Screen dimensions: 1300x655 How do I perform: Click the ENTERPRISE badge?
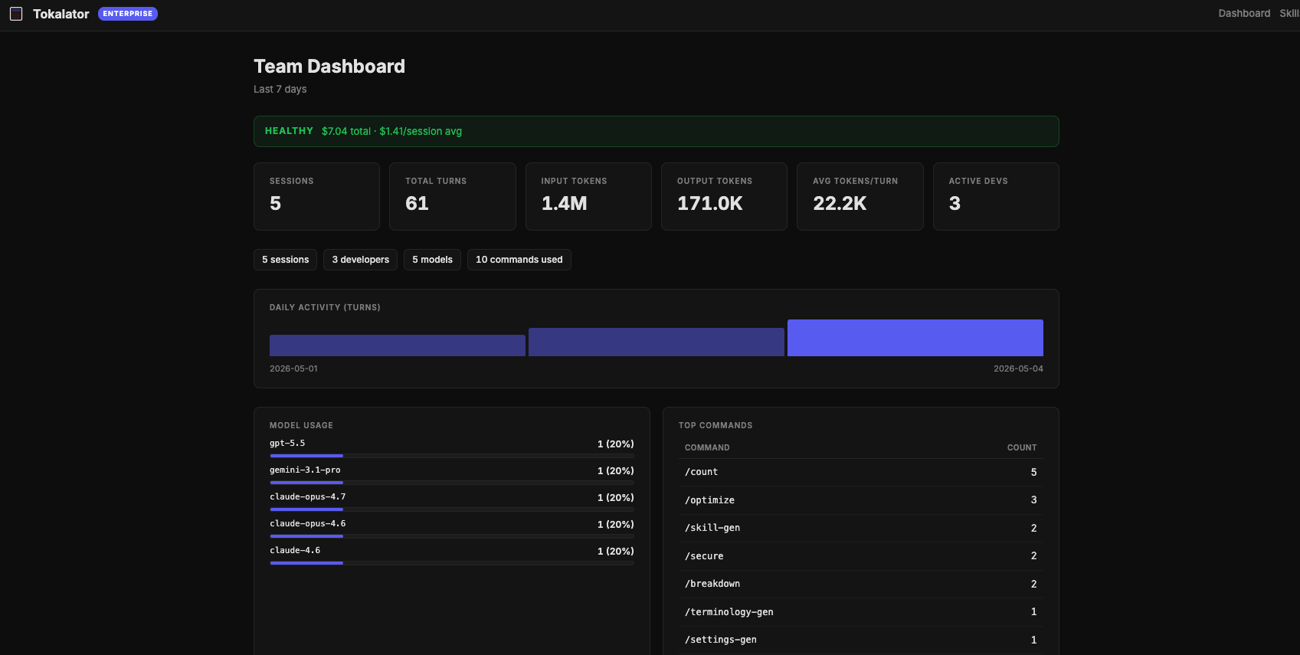(128, 14)
